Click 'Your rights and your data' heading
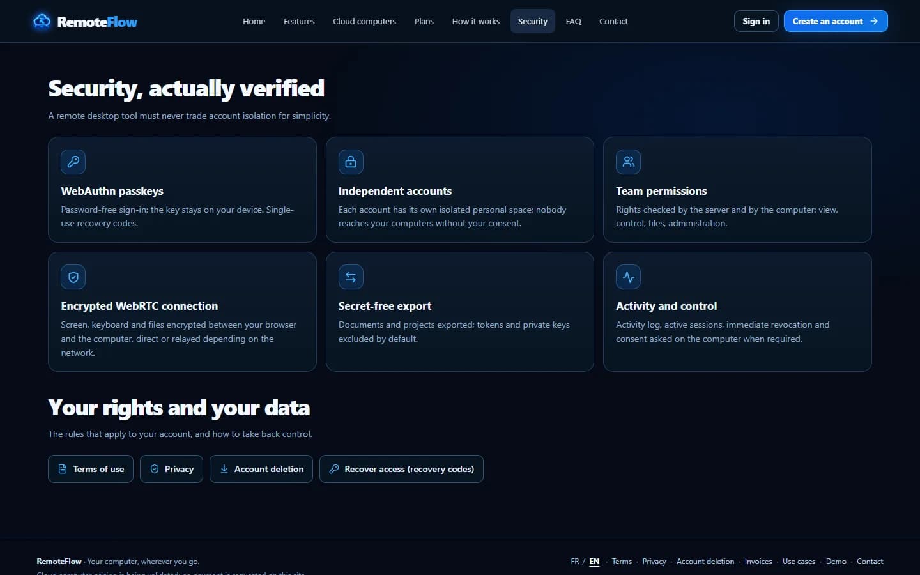The height and width of the screenshot is (575, 920). (179, 408)
